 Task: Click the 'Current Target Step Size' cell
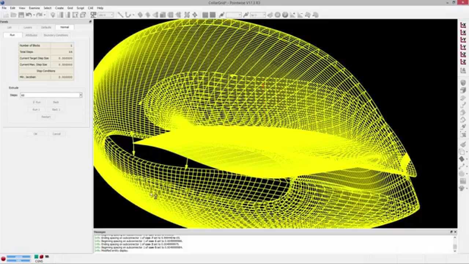click(35, 58)
